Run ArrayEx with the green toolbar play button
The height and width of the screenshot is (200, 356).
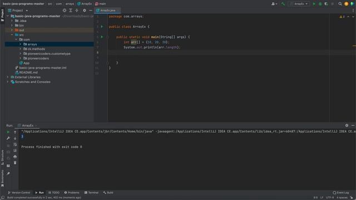pyautogui.click(x=314, y=4)
